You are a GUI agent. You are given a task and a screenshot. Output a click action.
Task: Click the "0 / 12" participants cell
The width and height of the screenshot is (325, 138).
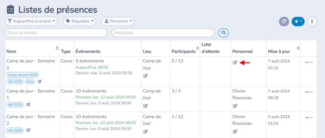pos(177,61)
